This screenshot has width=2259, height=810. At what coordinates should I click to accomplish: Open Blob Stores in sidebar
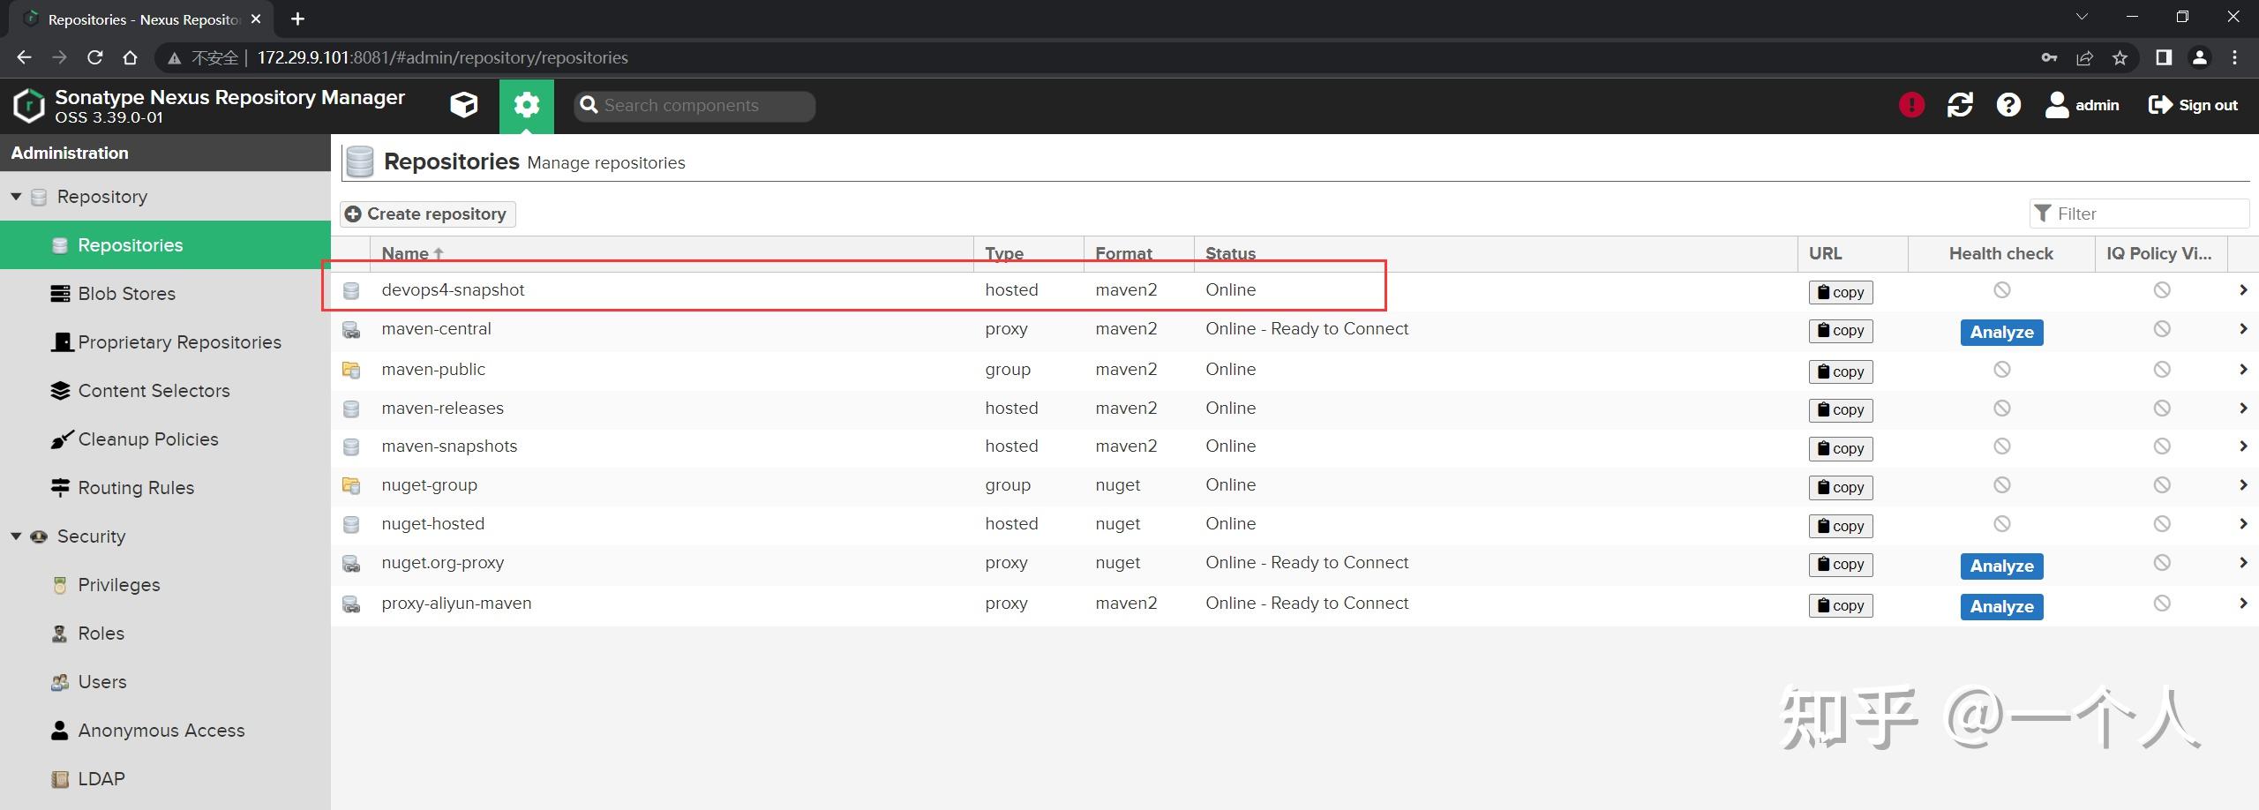(x=126, y=294)
